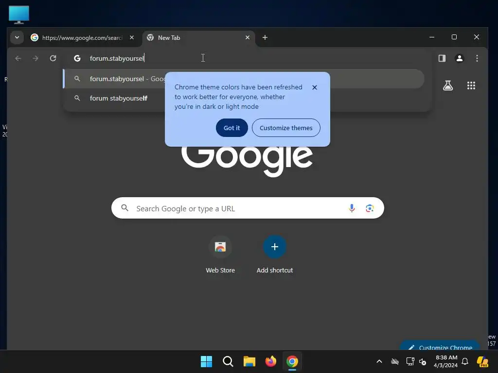This screenshot has width=498, height=373.
Task: Open File Explorer from taskbar
Action: pyautogui.click(x=249, y=361)
